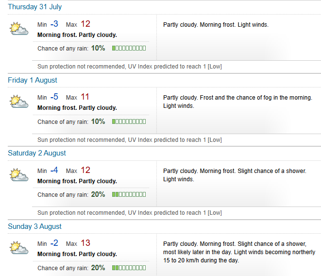This screenshot has height=276, width=321.
Task: Click the partly cloudy icon for Thursday
Action: point(19,29)
